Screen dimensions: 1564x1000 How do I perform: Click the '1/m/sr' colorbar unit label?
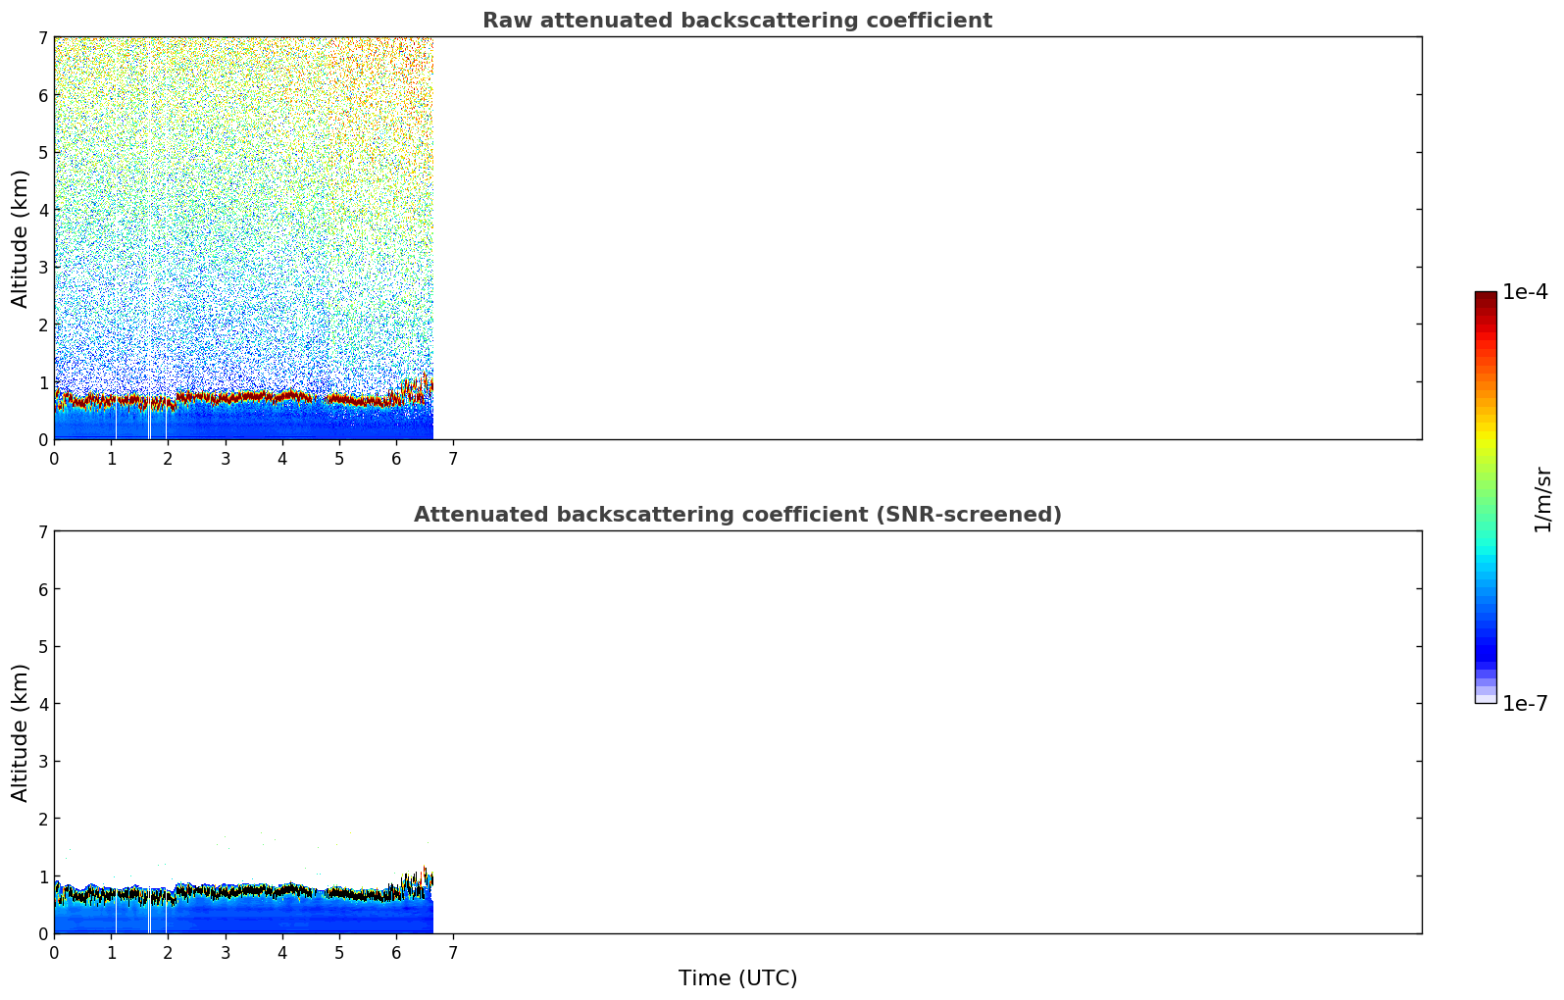coord(1542,499)
